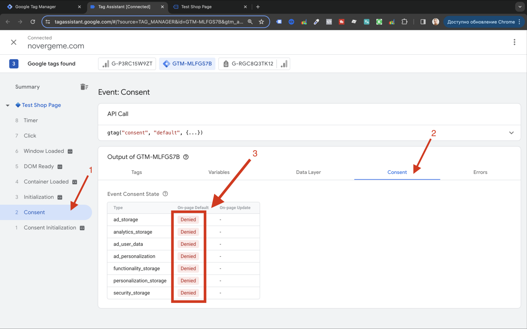Click the trash icon next to Summary
527x329 pixels.
[x=84, y=87]
